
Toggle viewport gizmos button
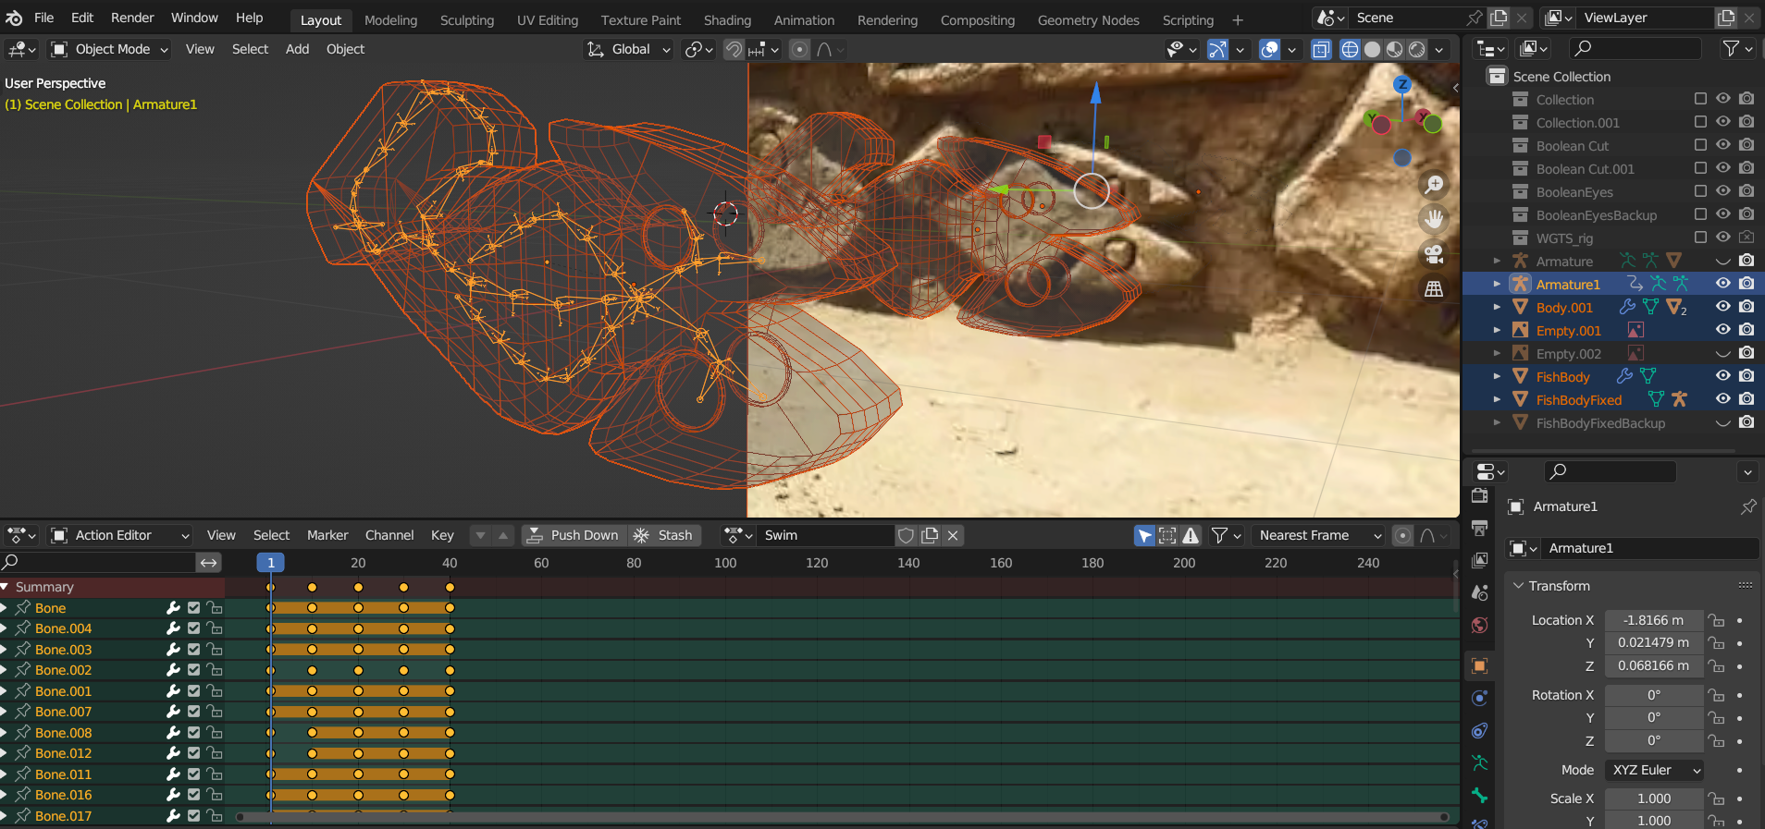pos(1217,50)
